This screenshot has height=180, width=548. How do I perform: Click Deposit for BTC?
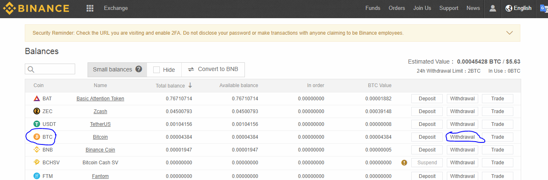coord(427,137)
